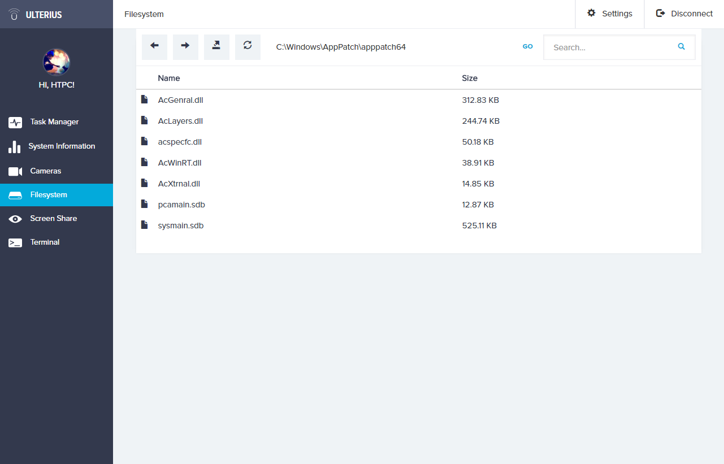Click the Disconnect exit icon
724x464 pixels.
tap(660, 13)
